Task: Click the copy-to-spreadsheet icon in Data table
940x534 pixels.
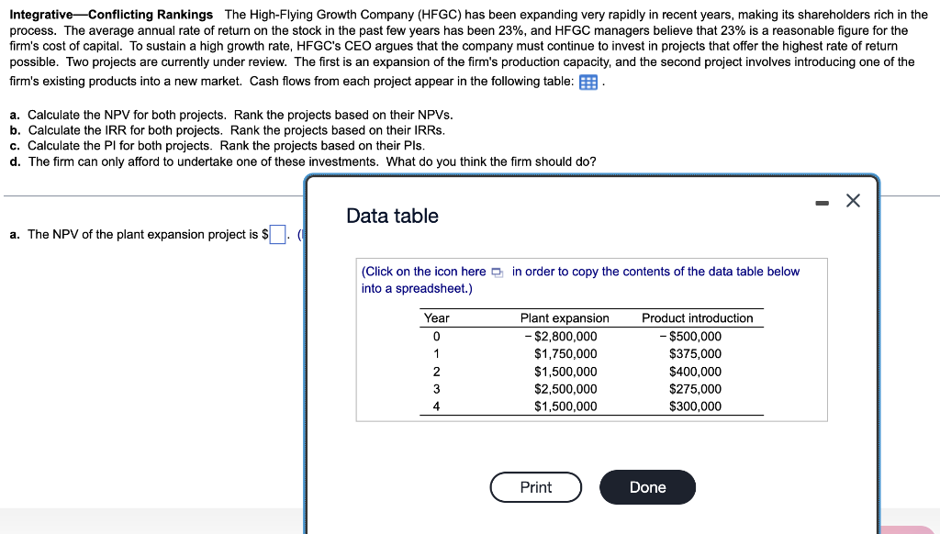Action: tap(497, 273)
